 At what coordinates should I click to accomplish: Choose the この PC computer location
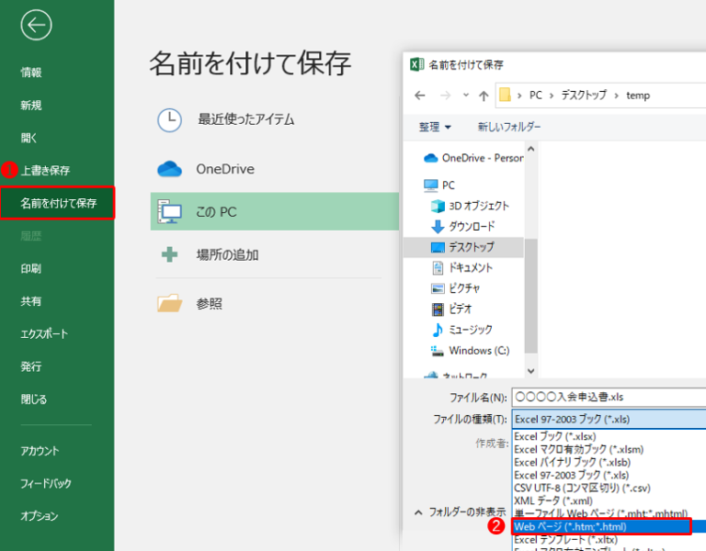tap(169, 212)
